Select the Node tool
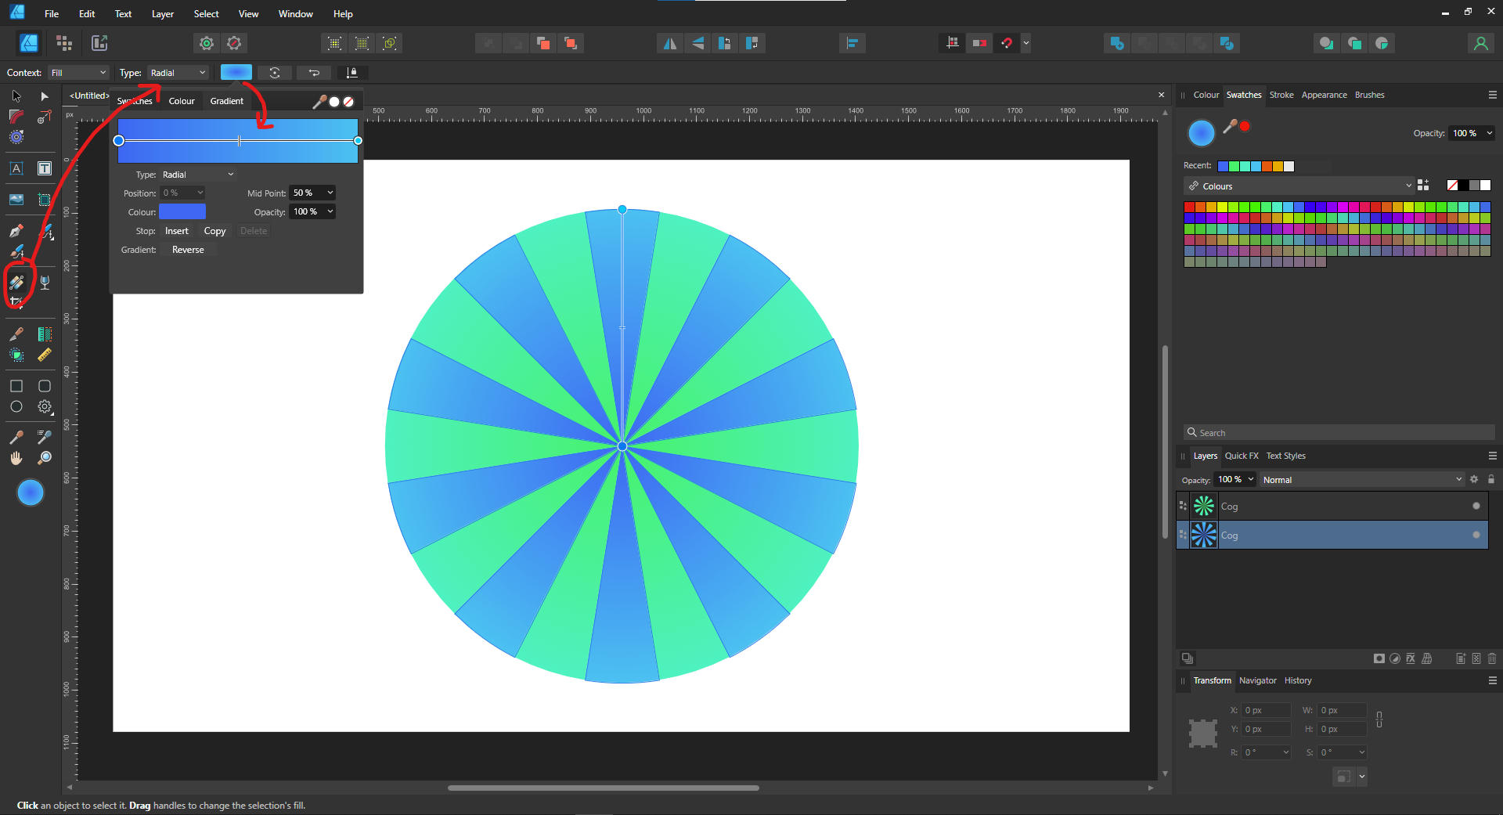The image size is (1503, 815). click(x=45, y=96)
